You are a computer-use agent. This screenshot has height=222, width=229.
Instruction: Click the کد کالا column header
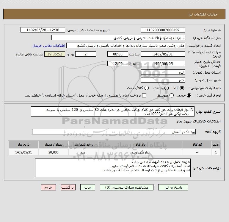[197, 145]
